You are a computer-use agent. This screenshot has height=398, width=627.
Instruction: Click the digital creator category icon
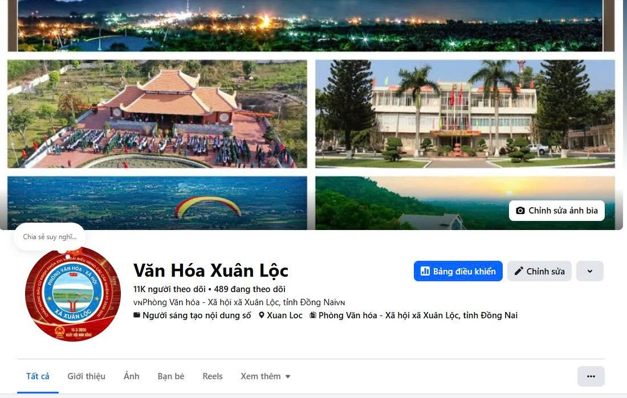[x=137, y=315]
